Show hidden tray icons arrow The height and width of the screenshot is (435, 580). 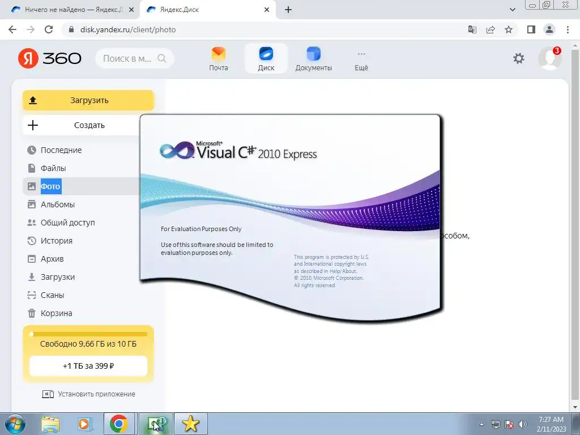point(481,424)
